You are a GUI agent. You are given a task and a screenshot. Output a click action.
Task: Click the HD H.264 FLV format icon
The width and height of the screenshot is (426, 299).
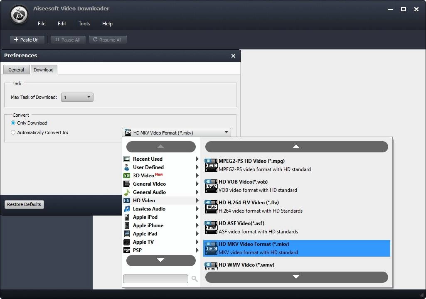[211, 207]
